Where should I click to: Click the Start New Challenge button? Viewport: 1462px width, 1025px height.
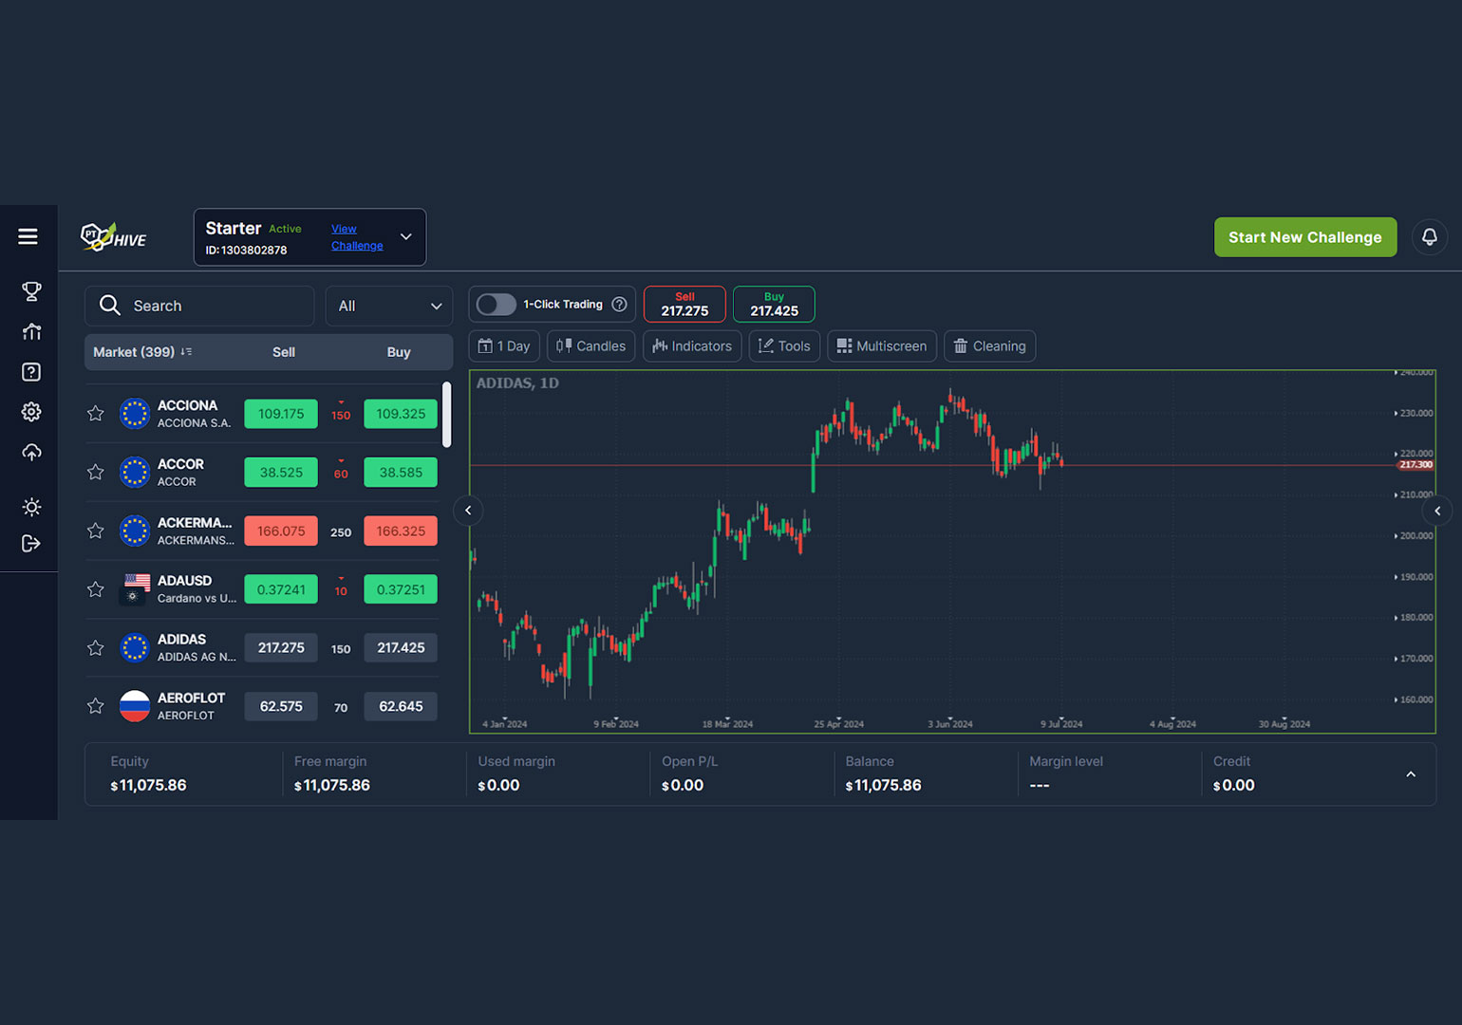pyautogui.click(x=1305, y=237)
